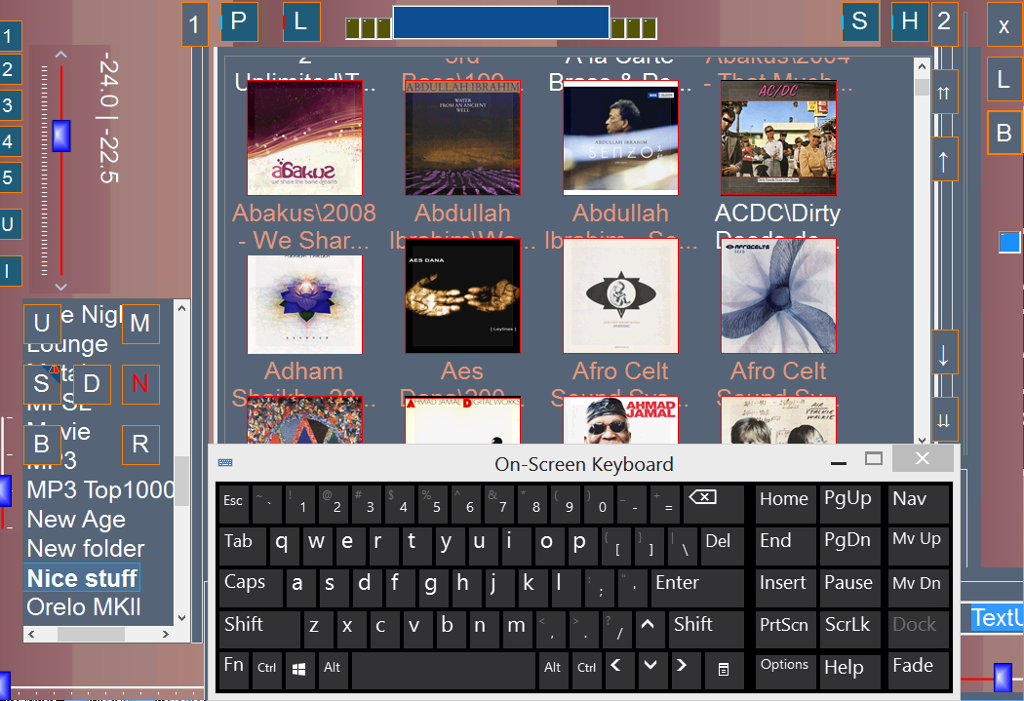
Task: Click the down chevron below the volume slider
Action: [60, 286]
